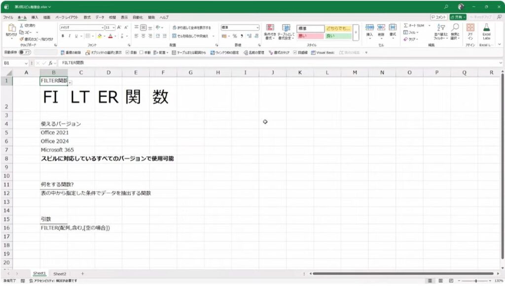The height and width of the screenshot is (286, 505).
Task: Toggle the AutoSave (自動保存) switch
Action: [x=25, y=52]
